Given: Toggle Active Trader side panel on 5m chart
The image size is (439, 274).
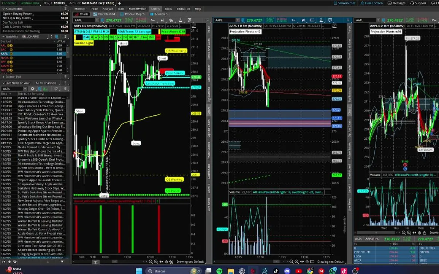Looking at the screenshot, I should click(x=209, y=73).
